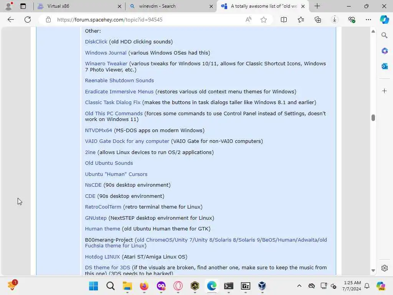Screen dimensions: 393x295
Task: Open sidebar search icon
Action: click(x=384, y=35)
